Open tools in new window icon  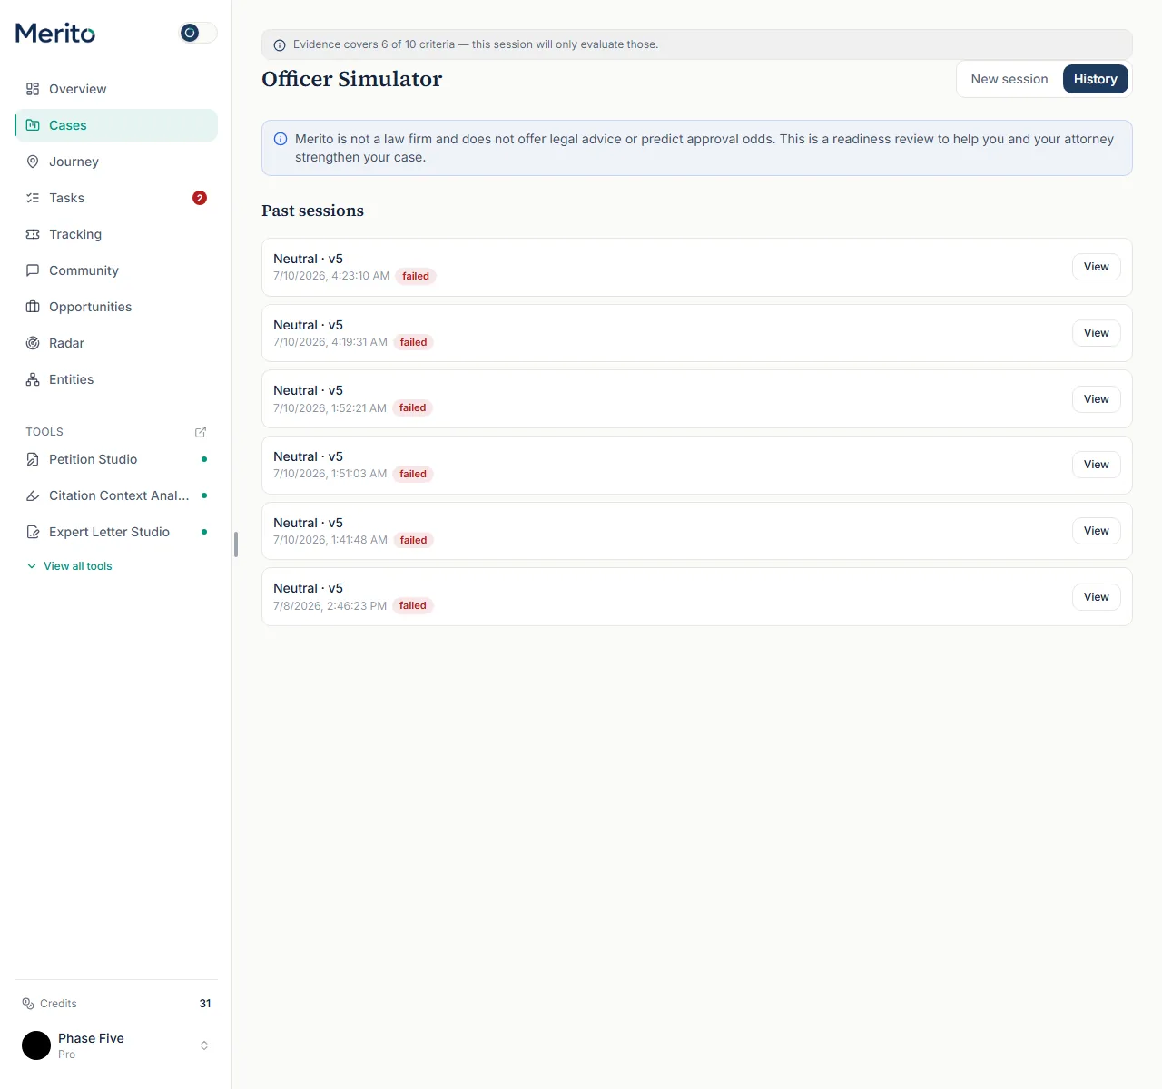click(x=201, y=432)
